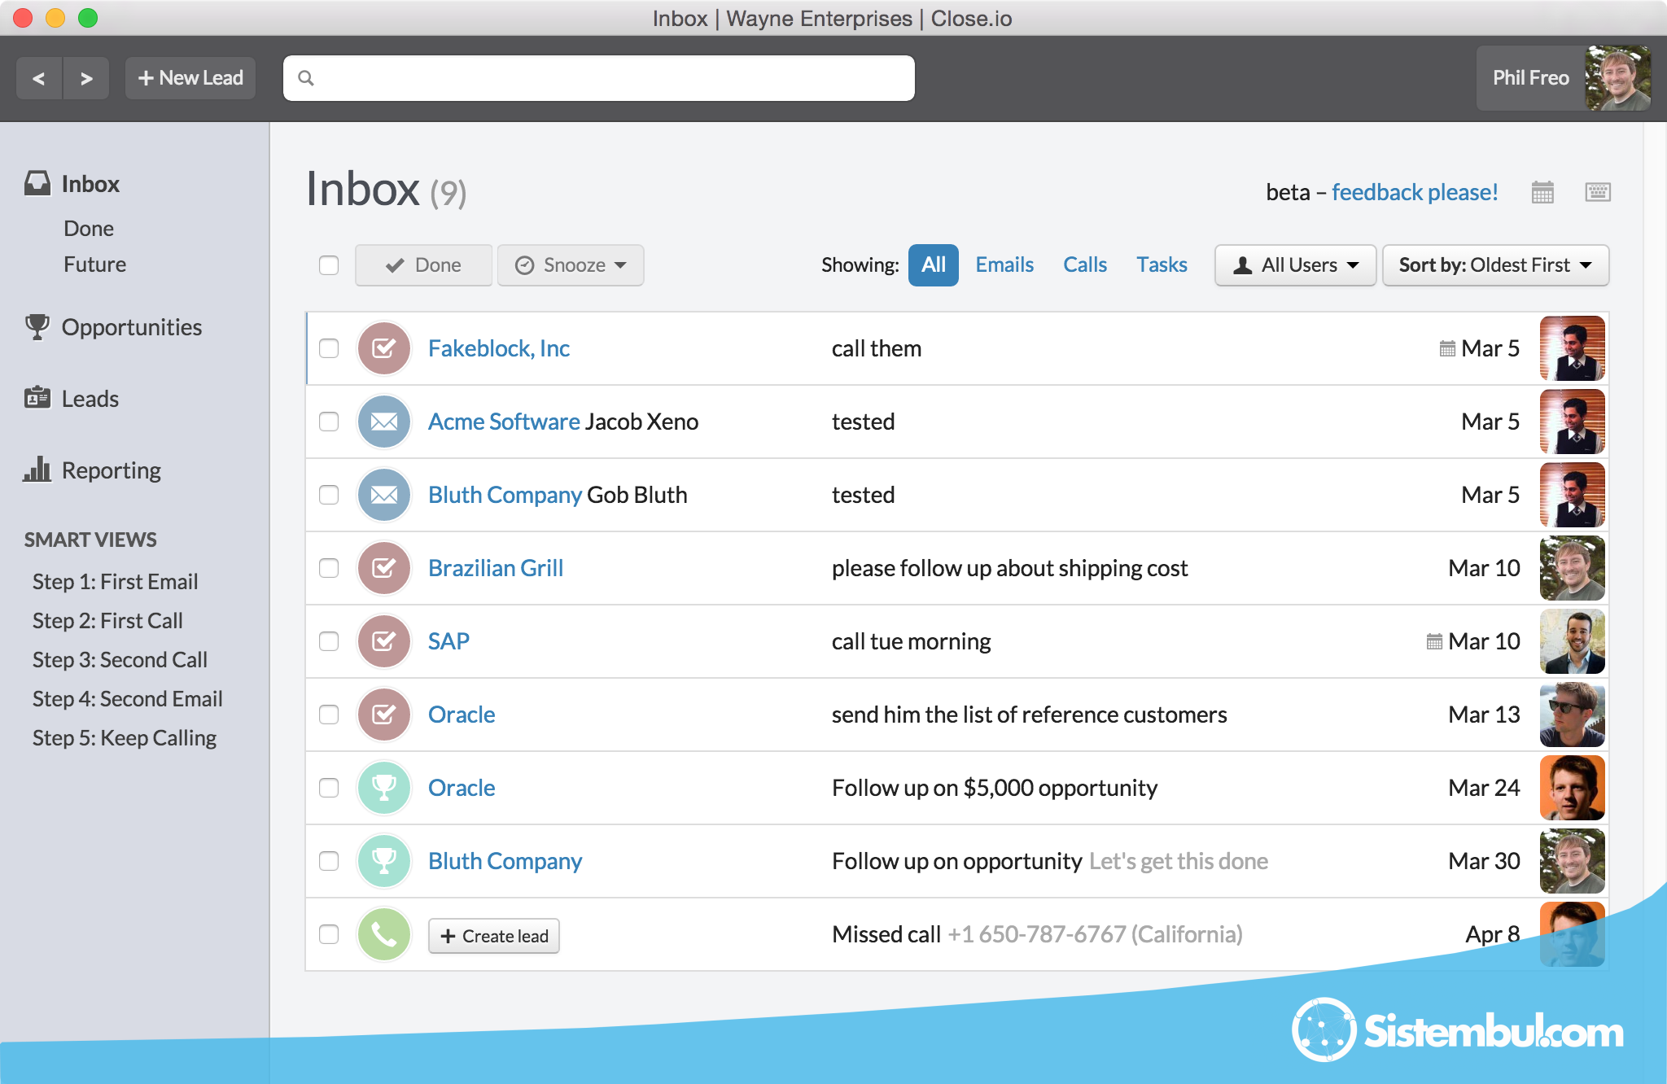Click email icon on Bluth Company Gob Bluth row
Screen dimensions: 1667x1084
[384, 495]
